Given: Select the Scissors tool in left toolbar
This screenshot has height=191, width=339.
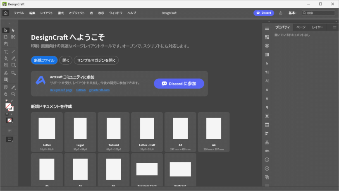Looking at the screenshot, I should tap(6, 73).
